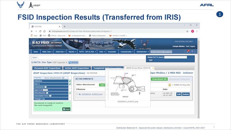
Task: Reload the page with the refresh icon
Action: [x=40, y=31]
